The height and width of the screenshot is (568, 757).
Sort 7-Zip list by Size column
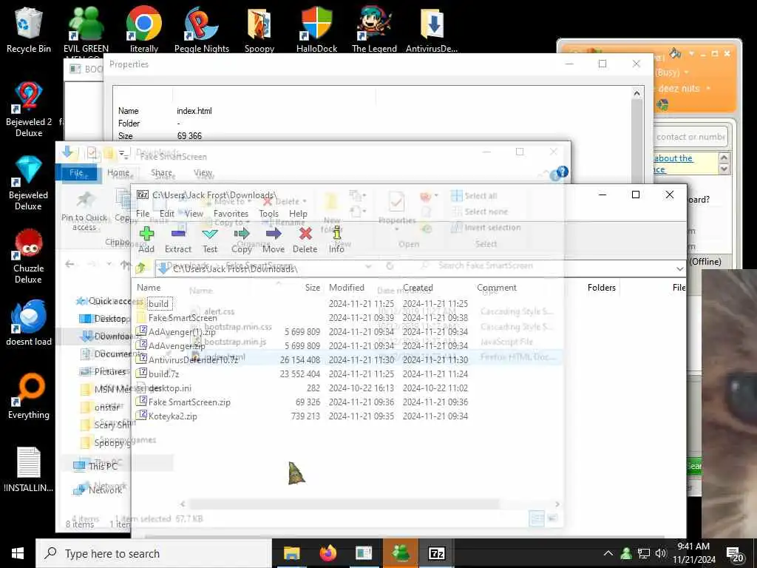click(x=313, y=288)
